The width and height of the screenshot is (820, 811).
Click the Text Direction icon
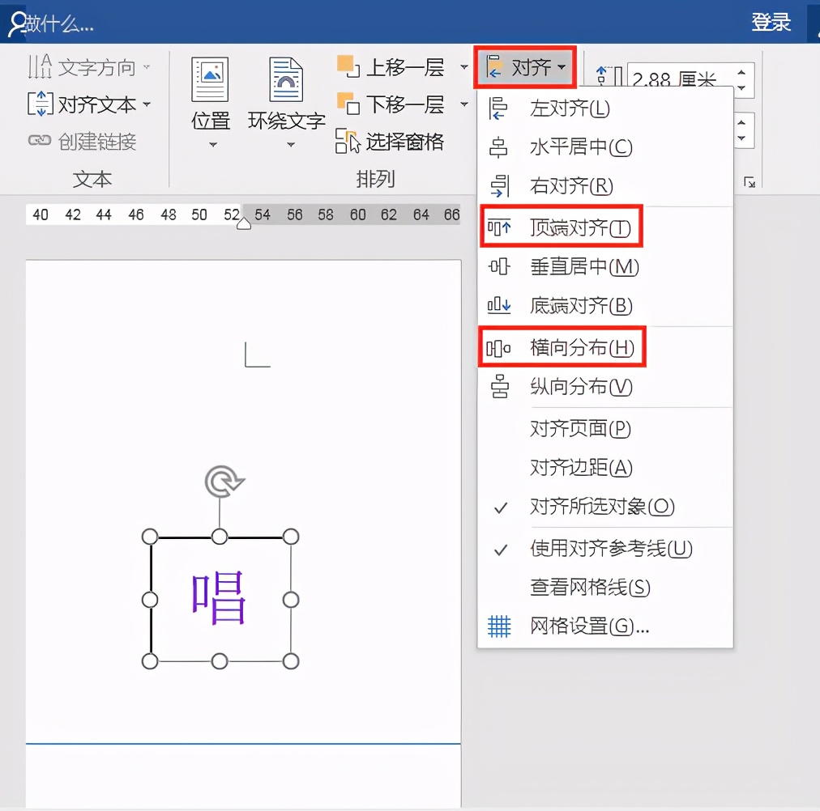pos(40,67)
